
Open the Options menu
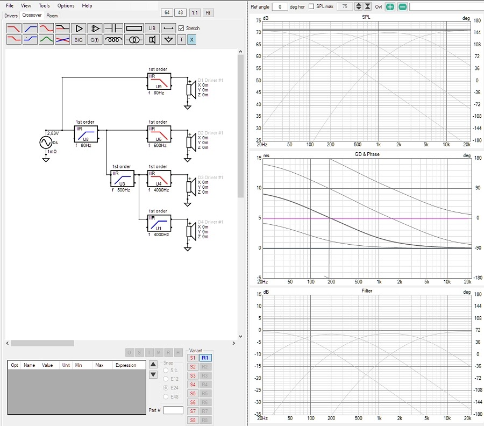pos(66,5)
